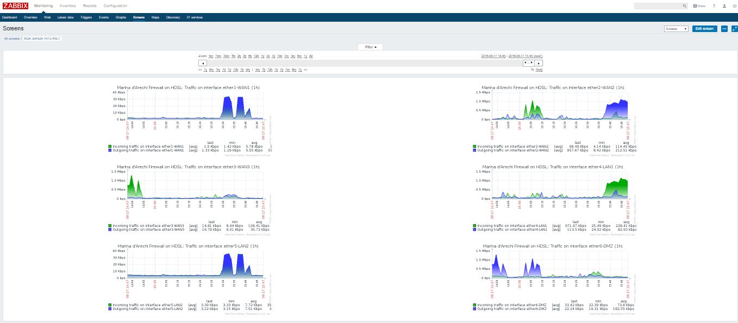Click 'Outgoing traffic on interface ether4-LAN1' legend text

point(513,230)
